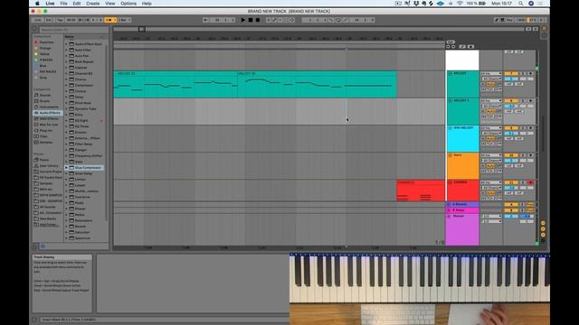Open the View menu
Image resolution: width=579 pixels, height=325 pixels.
(x=110, y=4)
